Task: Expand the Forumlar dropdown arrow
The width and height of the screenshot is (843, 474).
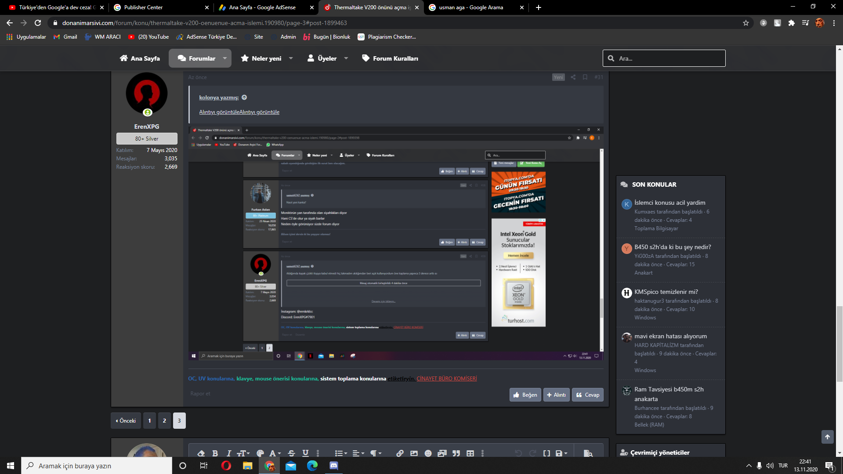Action: click(225, 58)
